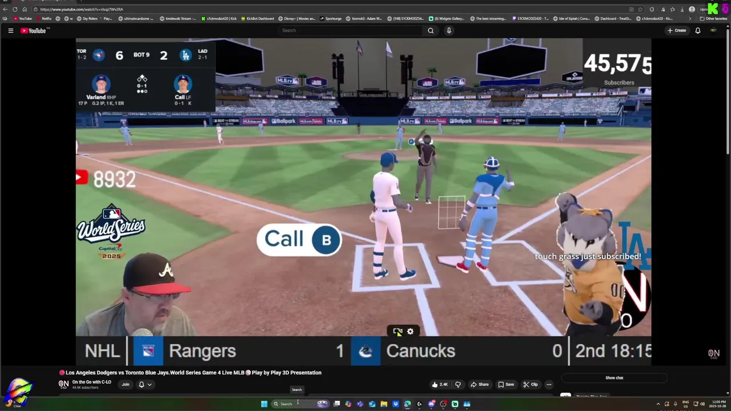Open the video player settings gear
731x411 pixels.
[x=410, y=331]
